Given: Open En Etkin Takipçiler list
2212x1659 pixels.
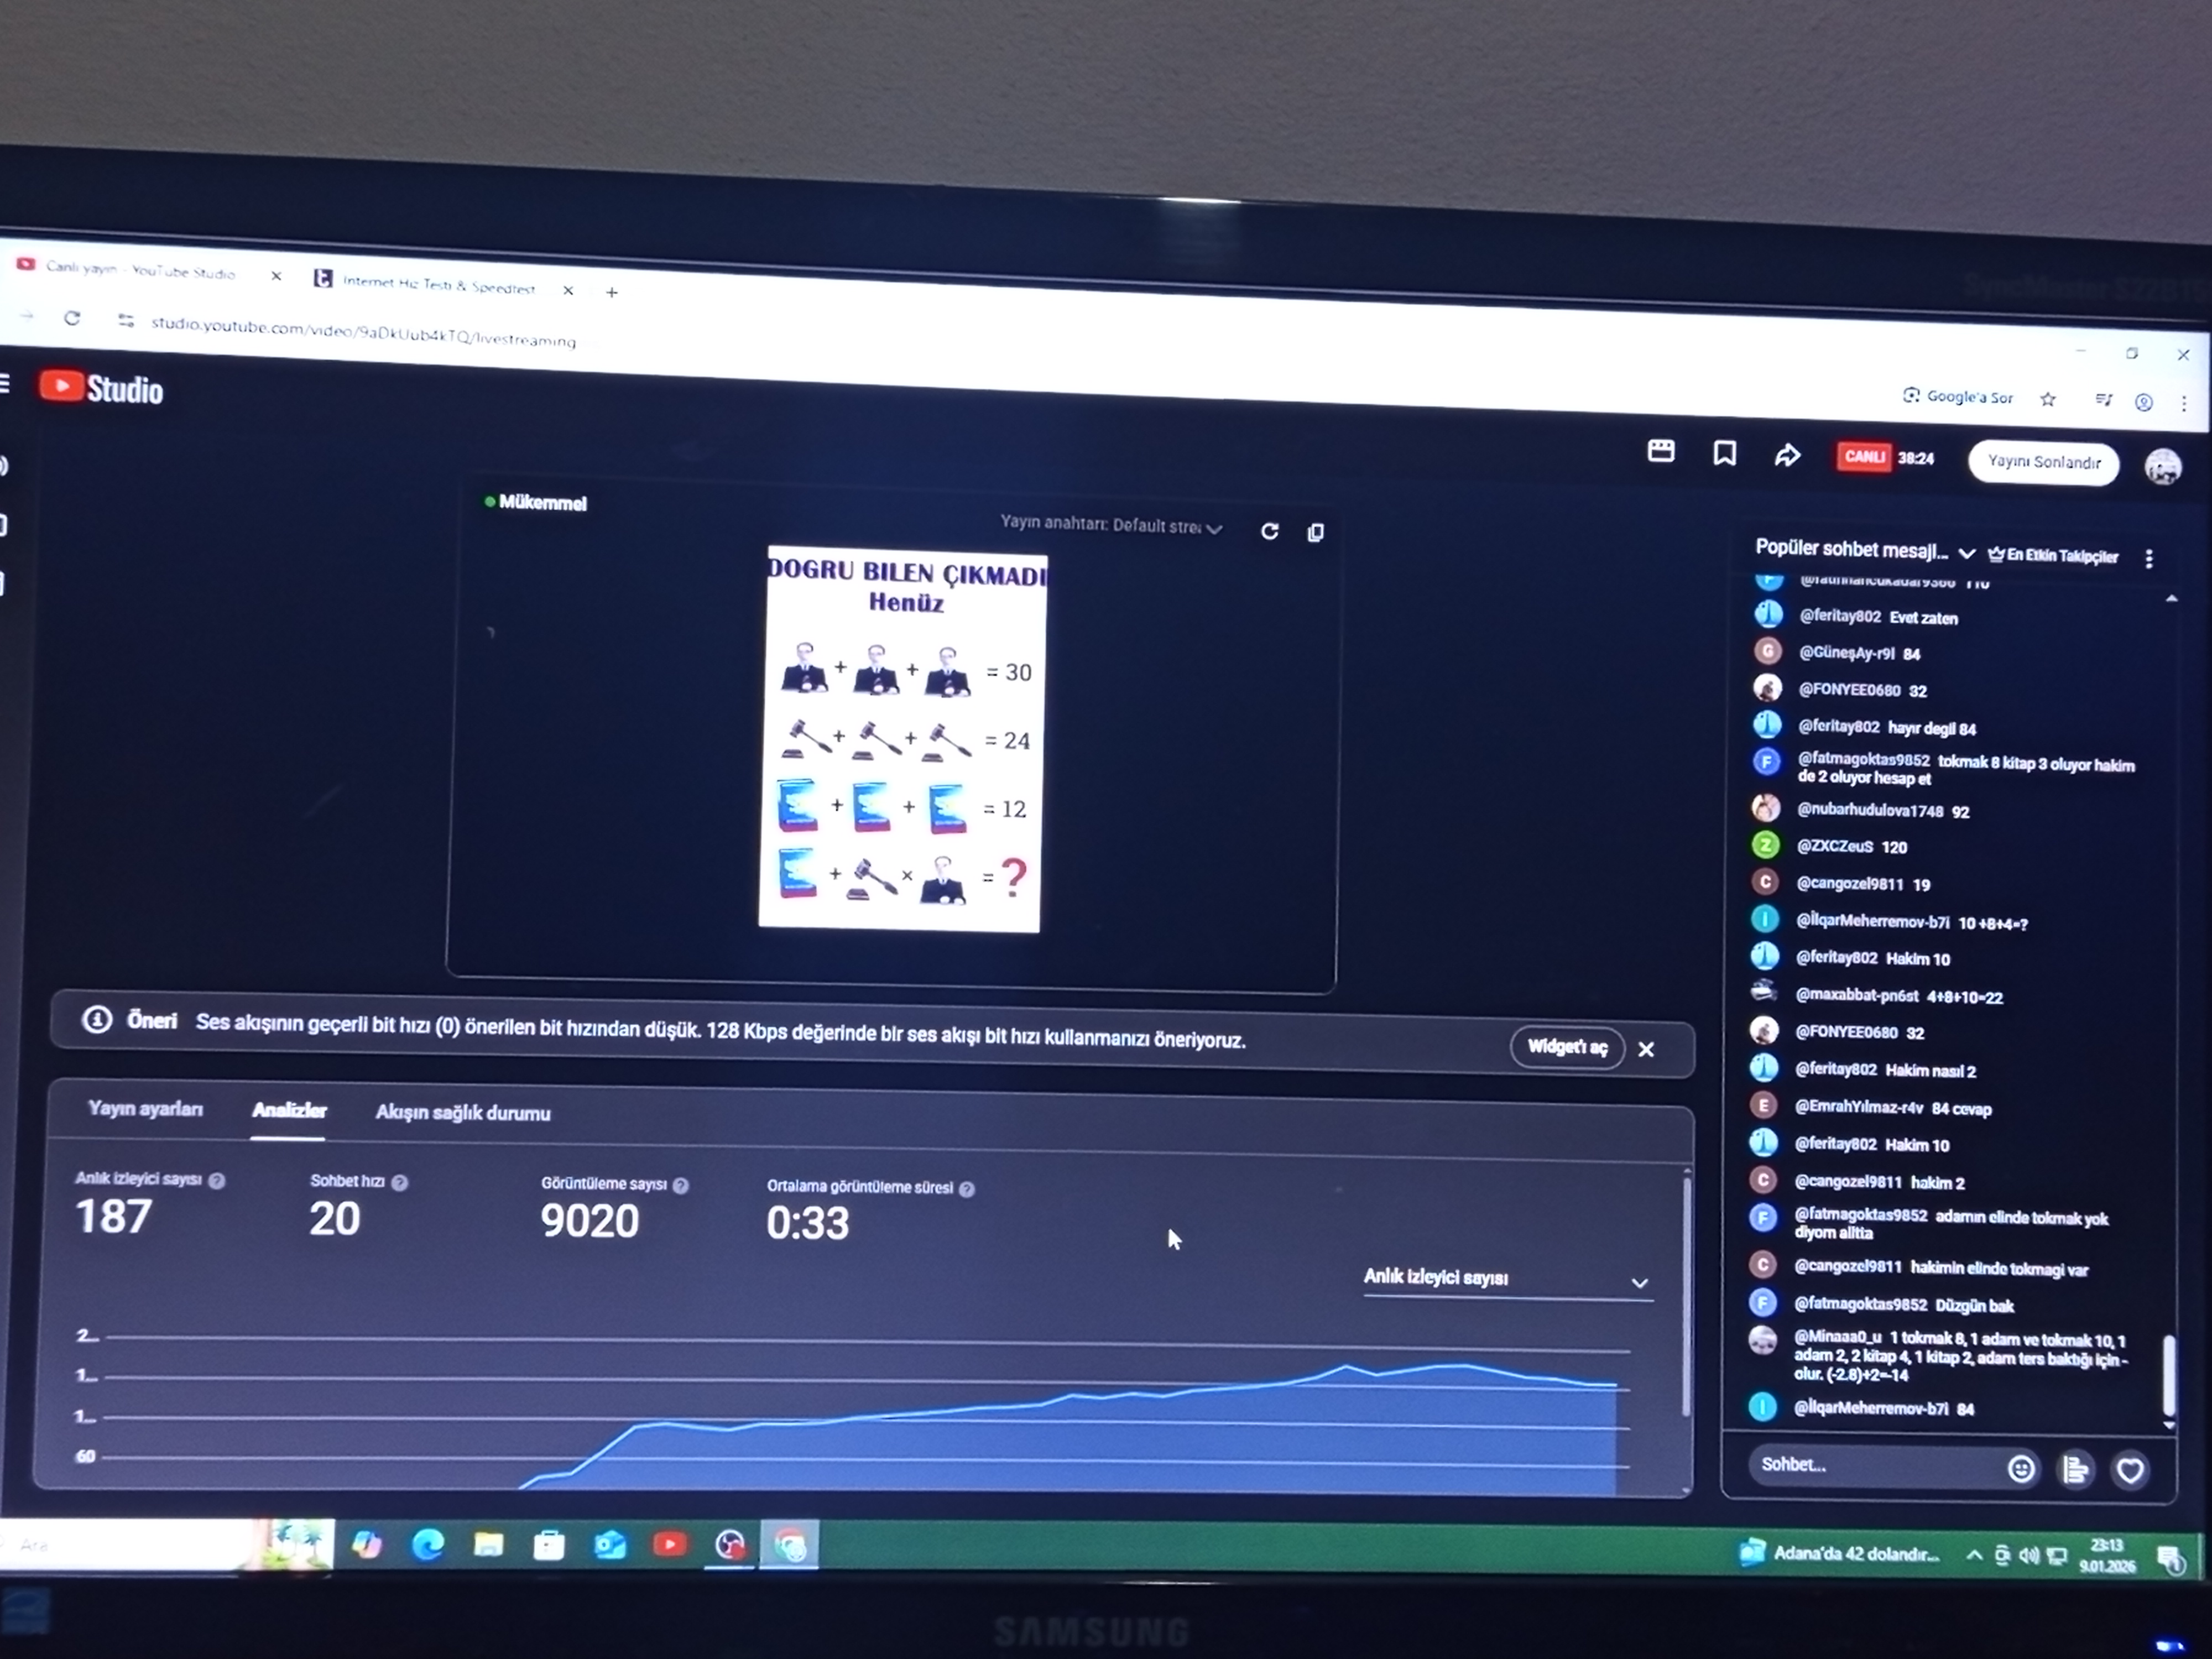Looking at the screenshot, I should coord(2053,555).
